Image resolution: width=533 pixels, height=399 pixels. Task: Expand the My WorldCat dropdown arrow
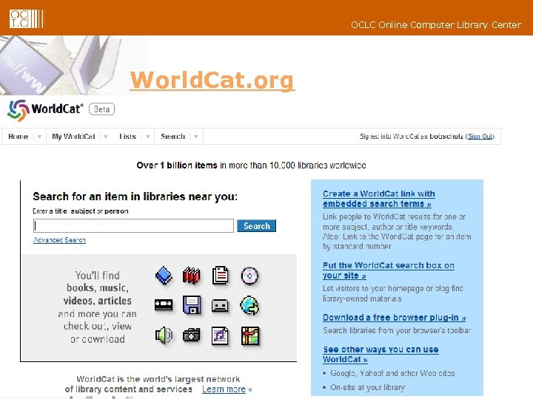click(x=106, y=137)
